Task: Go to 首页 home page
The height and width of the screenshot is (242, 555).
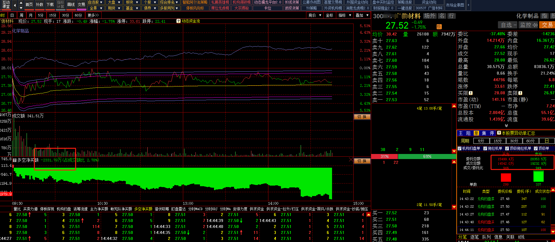Action: (29, 4)
